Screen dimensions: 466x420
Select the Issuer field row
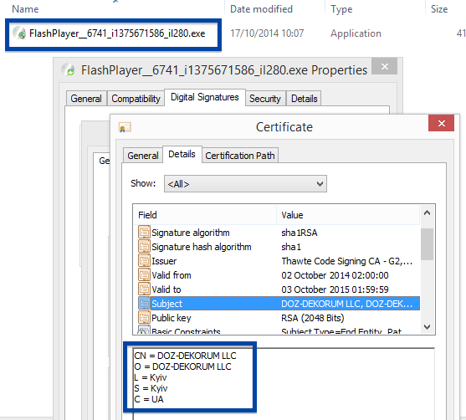[279, 261]
